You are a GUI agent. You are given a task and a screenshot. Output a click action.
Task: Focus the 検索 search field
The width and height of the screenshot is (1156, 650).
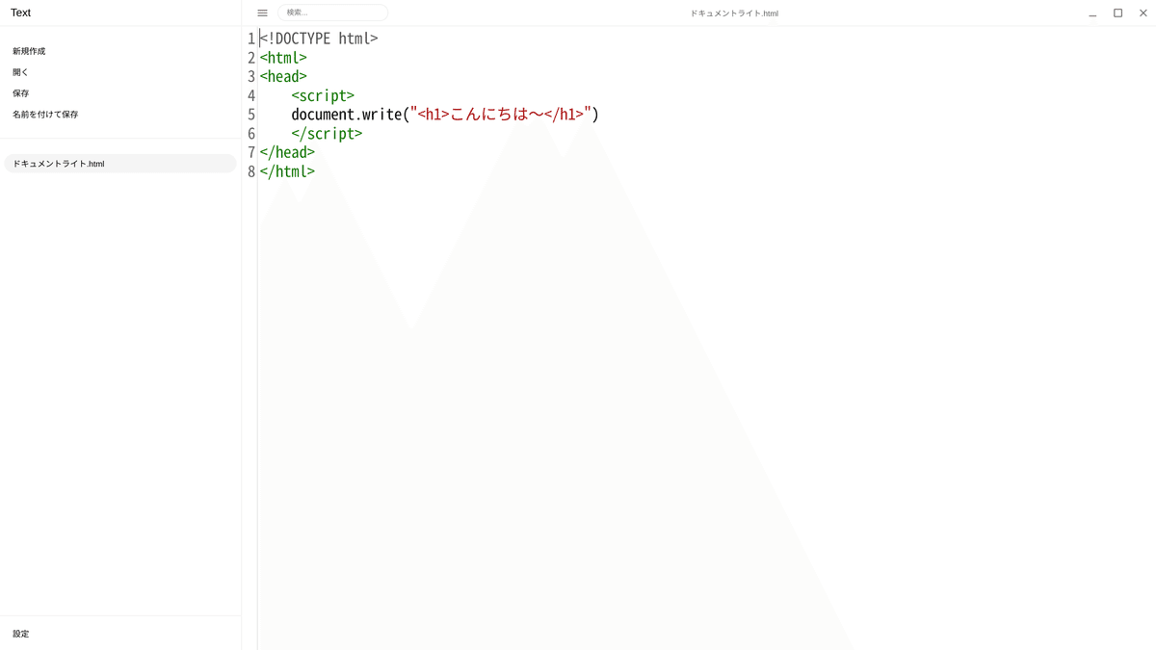pyautogui.click(x=332, y=13)
